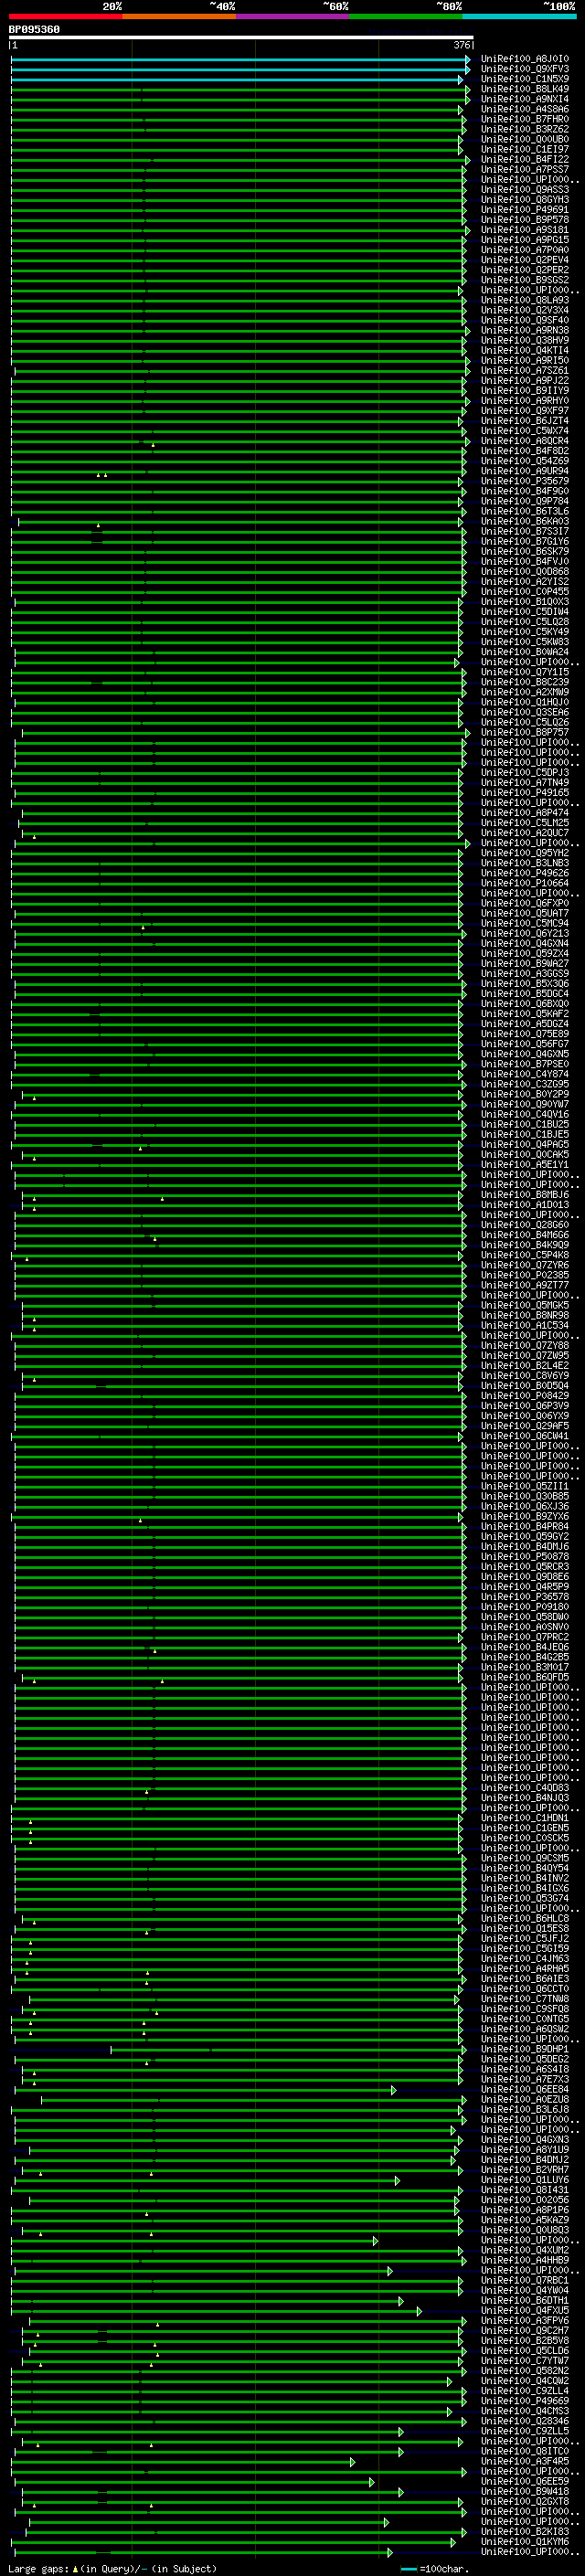Select hit UniRef100_Q75E89

(524, 1033)
